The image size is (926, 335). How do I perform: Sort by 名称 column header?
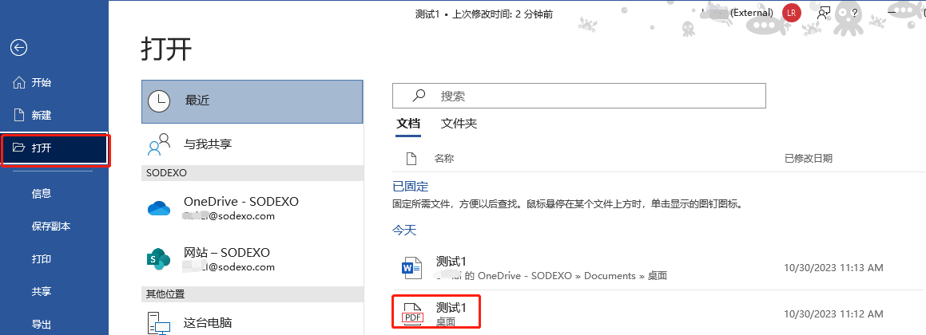pos(444,158)
